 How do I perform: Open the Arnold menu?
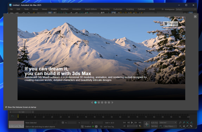(152, 9)
